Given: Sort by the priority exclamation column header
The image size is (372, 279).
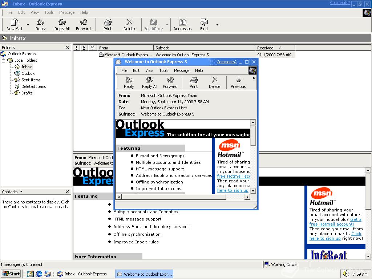Looking at the screenshot, I should (x=76, y=48).
